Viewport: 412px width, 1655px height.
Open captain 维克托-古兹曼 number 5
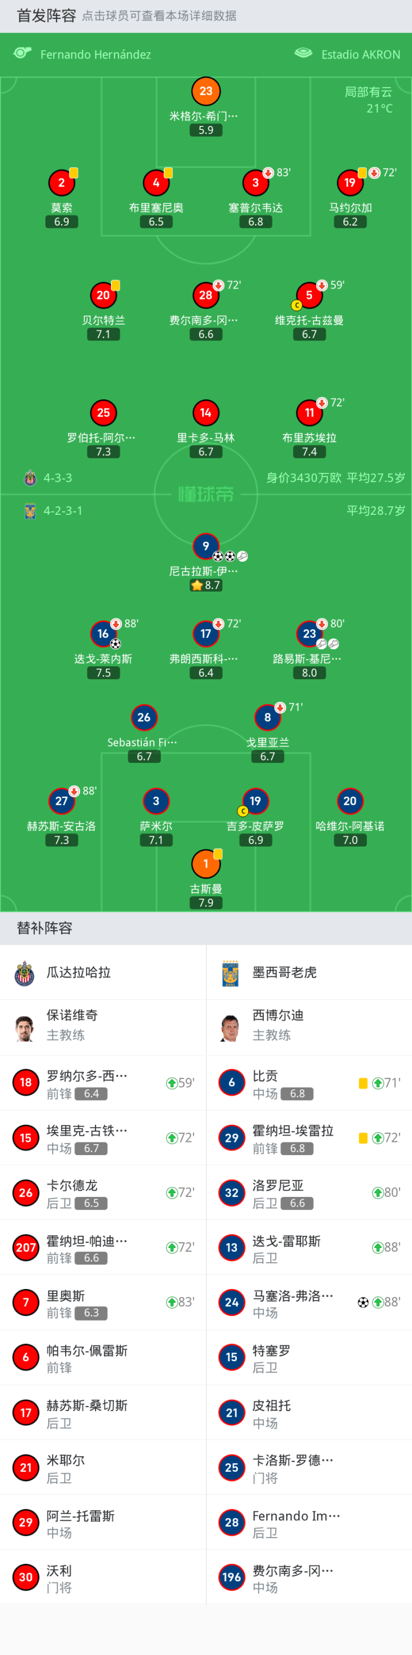[308, 295]
